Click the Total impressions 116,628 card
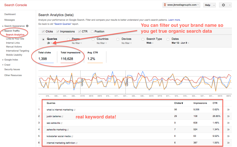237x147 pixels. [70, 57]
